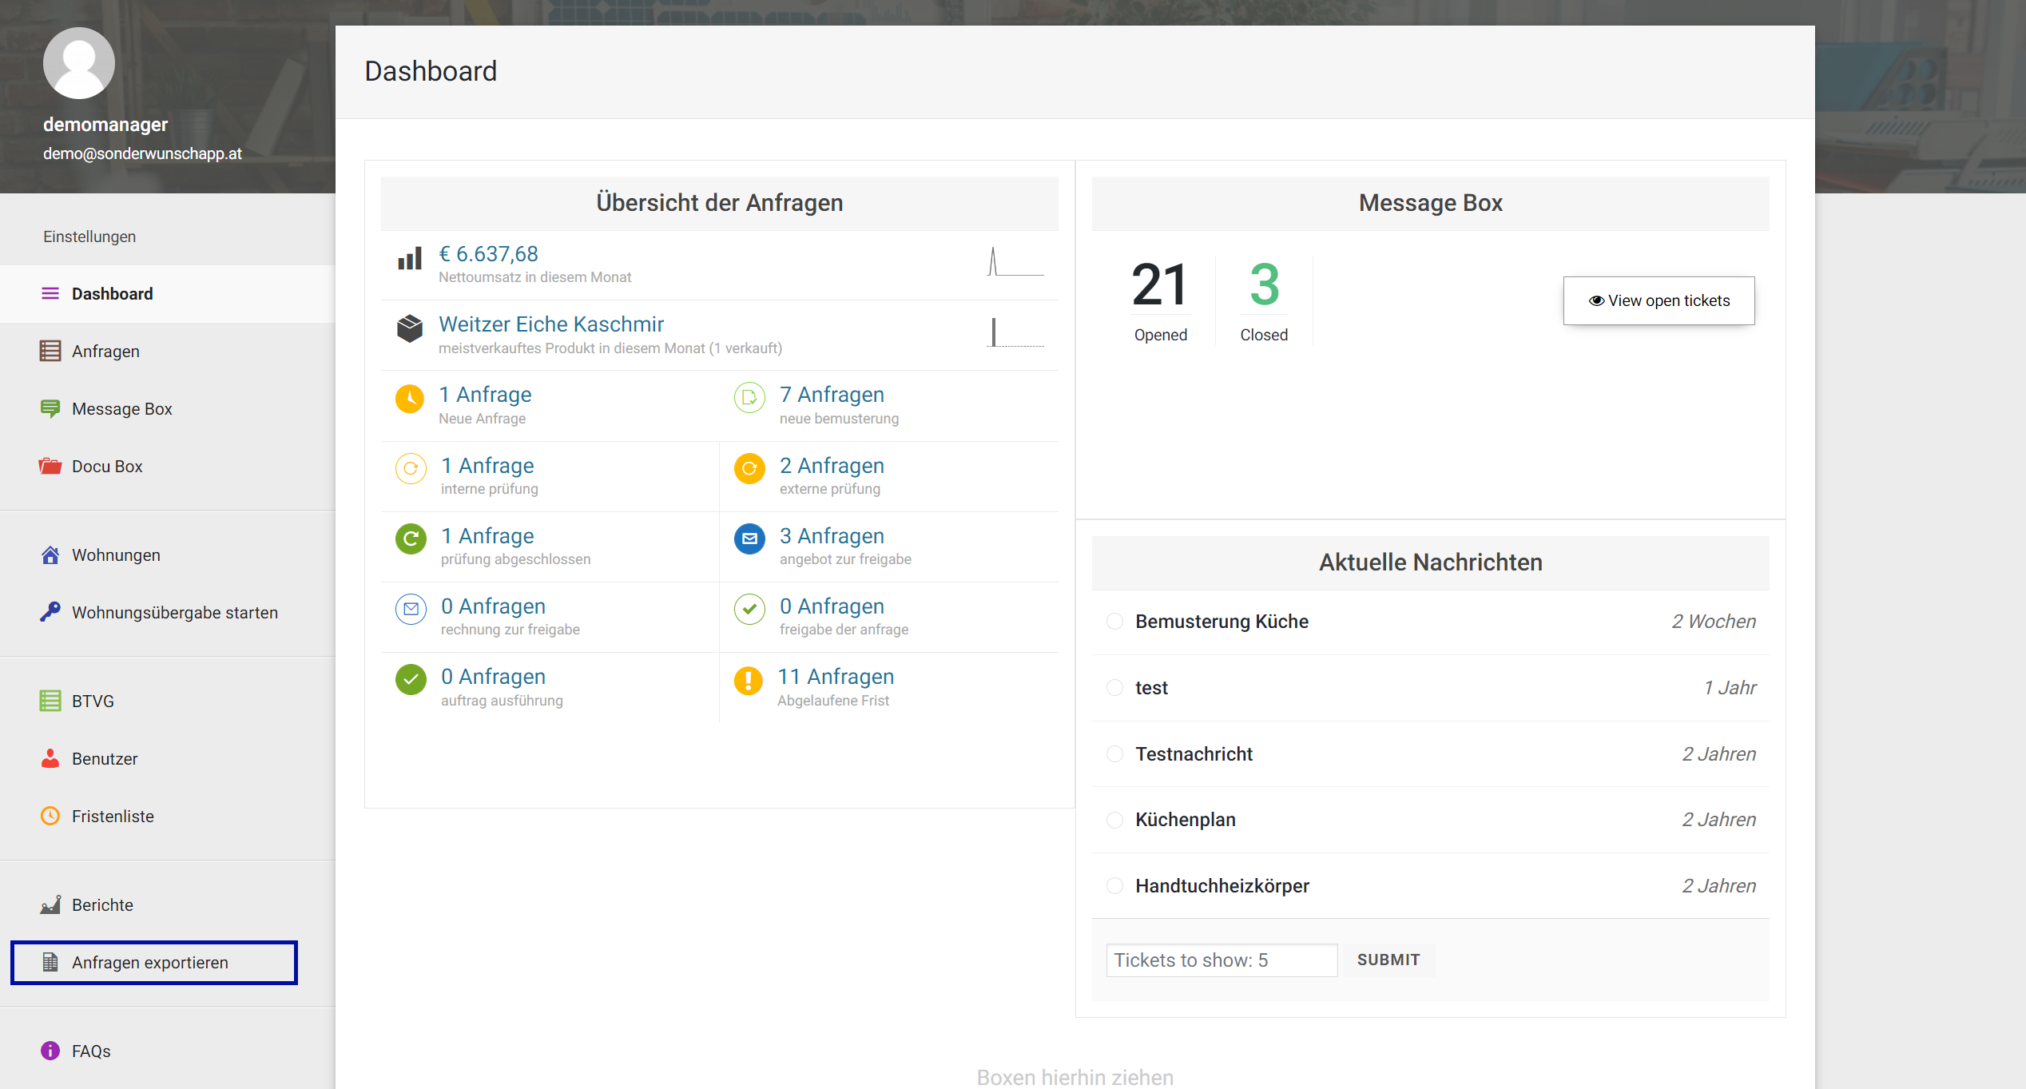The width and height of the screenshot is (2026, 1089).
Task: Open the Dashboard menu item
Action: [168, 294]
